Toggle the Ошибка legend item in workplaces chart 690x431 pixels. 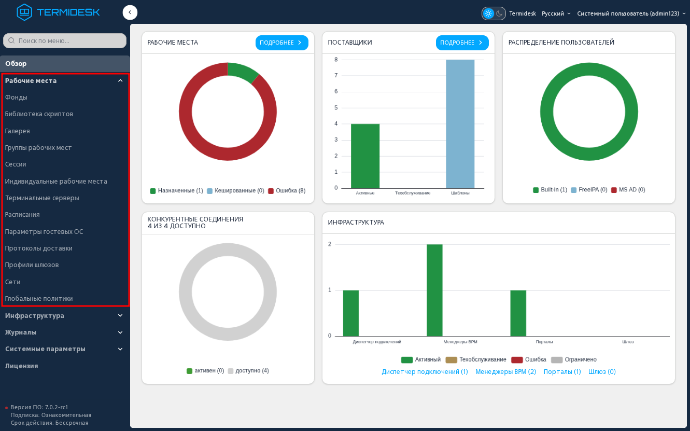(x=287, y=191)
